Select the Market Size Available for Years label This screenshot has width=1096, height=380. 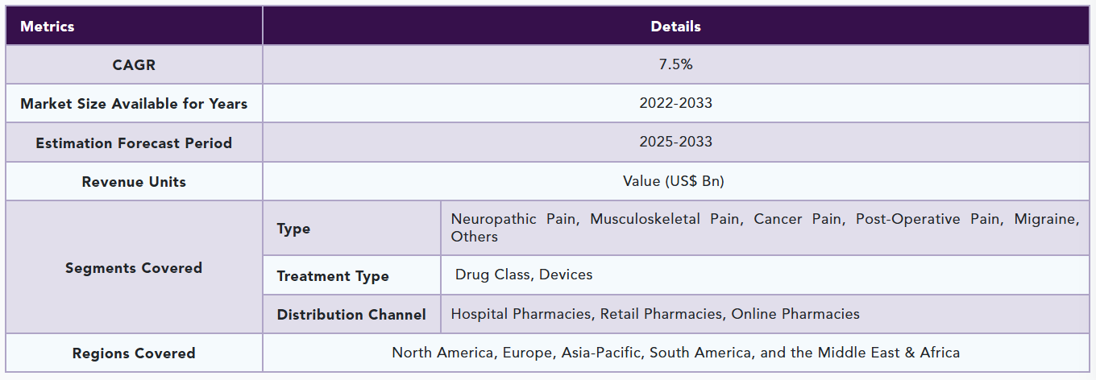click(x=134, y=104)
